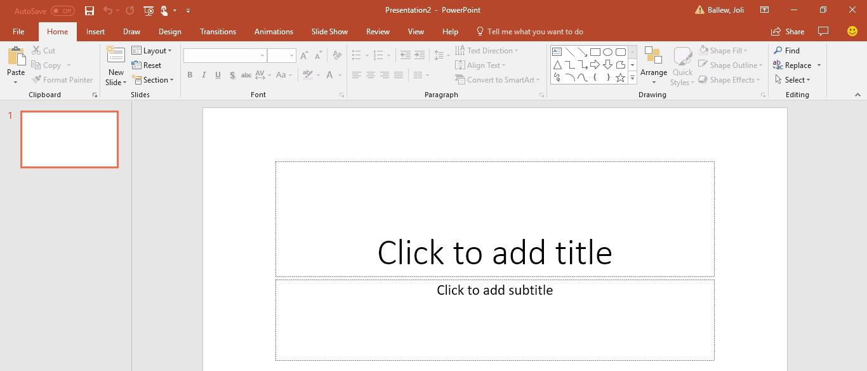Click the Share button
The height and width of the screenshot is (371, 867).
[789, 31]
